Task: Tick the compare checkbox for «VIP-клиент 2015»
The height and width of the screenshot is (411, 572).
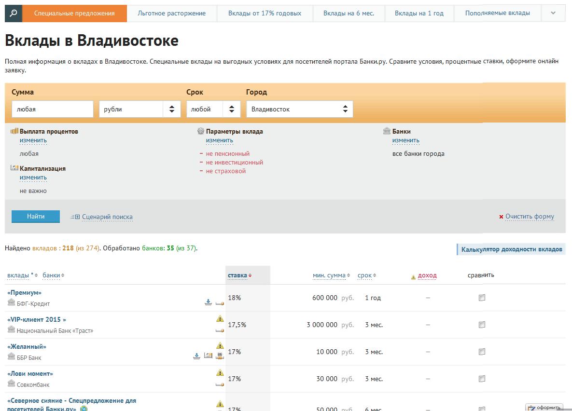Action: [482, 325]
